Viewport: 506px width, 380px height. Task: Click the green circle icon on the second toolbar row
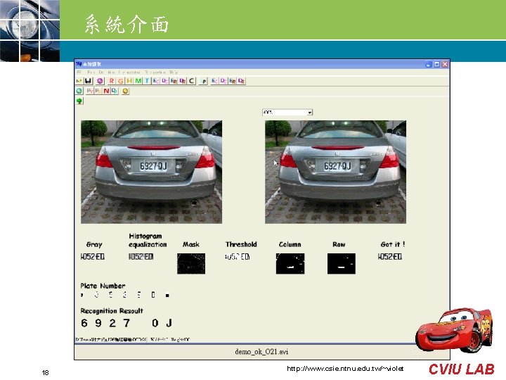79,91
